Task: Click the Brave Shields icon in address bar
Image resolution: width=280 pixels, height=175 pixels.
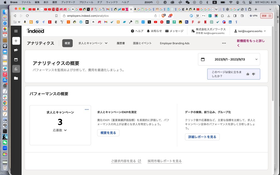Action: click(x=163, y=16)
